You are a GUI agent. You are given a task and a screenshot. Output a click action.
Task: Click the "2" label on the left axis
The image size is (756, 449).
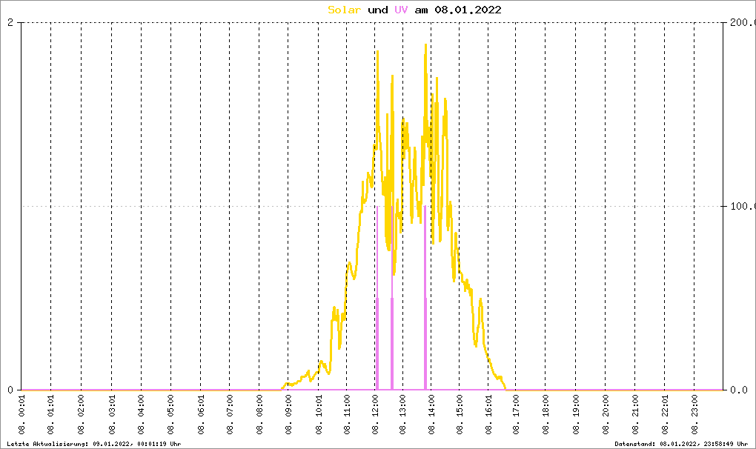click(10, 23)
